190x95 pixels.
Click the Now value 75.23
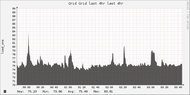pos(32,91)
